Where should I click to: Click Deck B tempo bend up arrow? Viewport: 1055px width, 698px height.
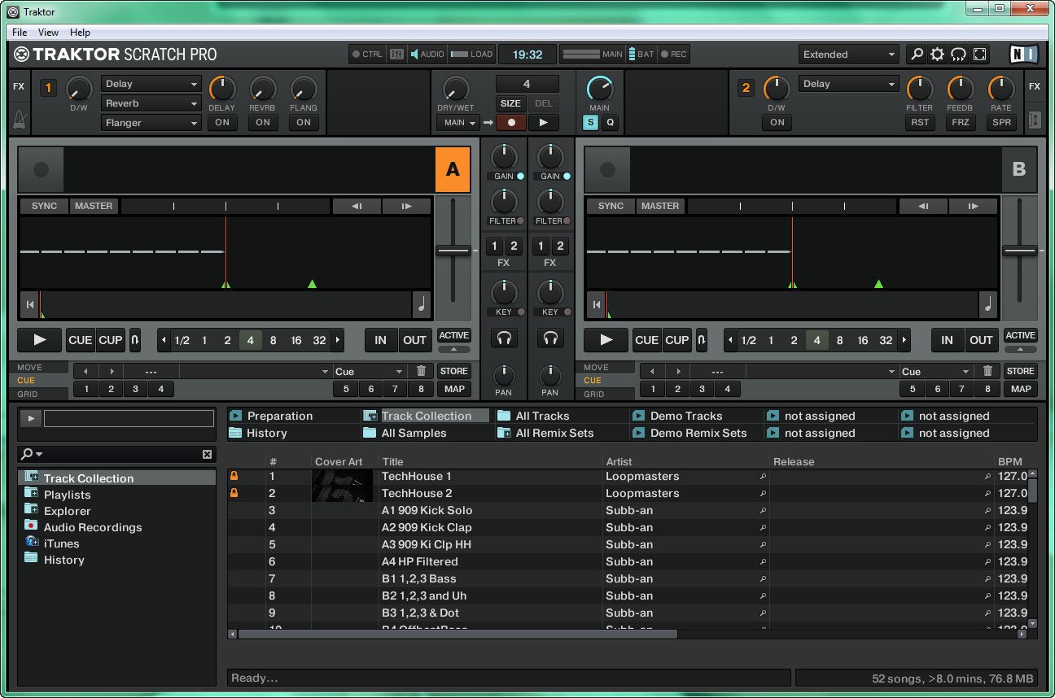coord(974,206)
